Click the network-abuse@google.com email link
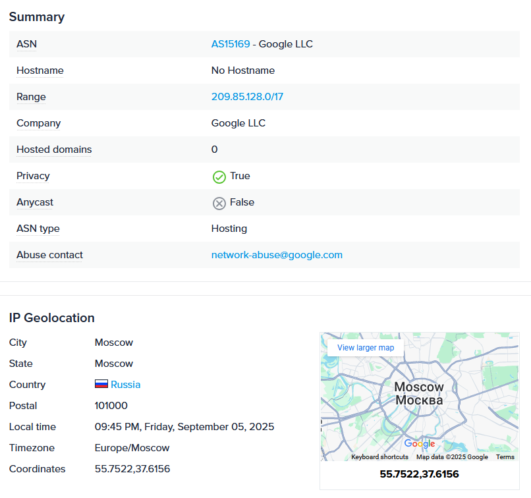This screenshot has height=498, width=531. [x=277, y=255]
